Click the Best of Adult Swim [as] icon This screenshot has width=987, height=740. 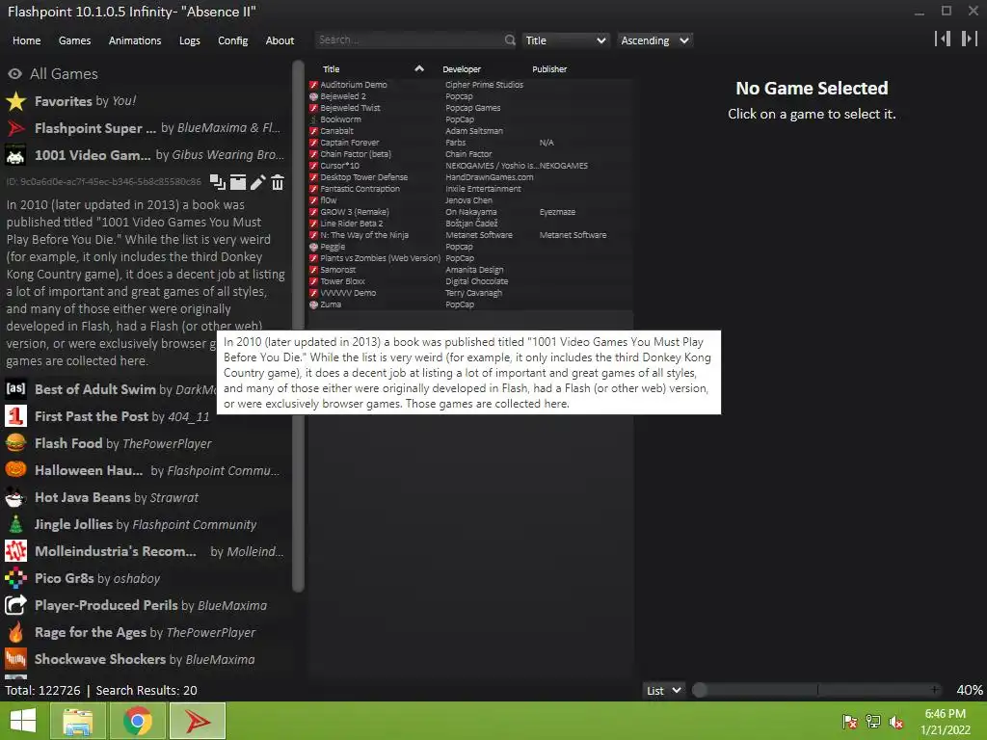pyautogui.click(x=15, y=389)
